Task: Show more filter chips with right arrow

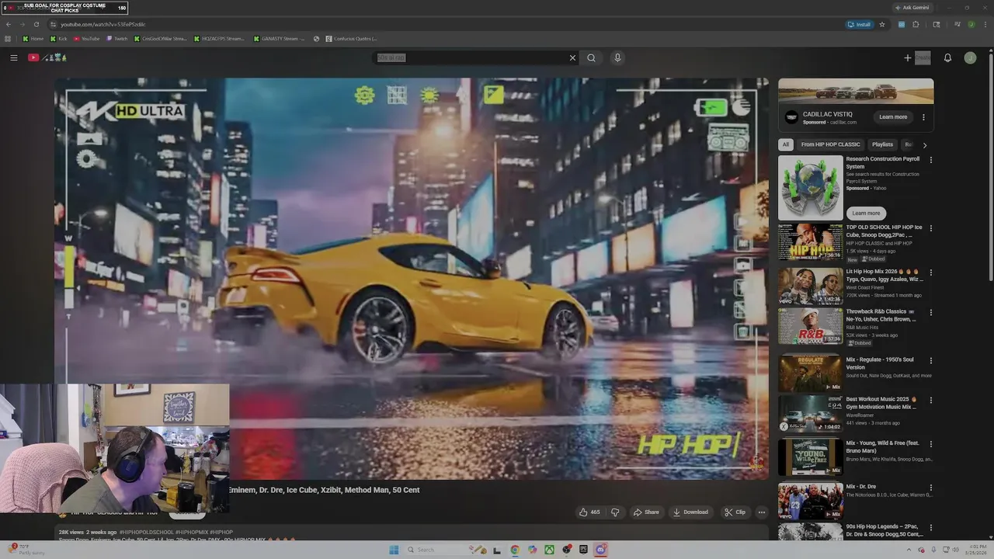Action: 924,144
